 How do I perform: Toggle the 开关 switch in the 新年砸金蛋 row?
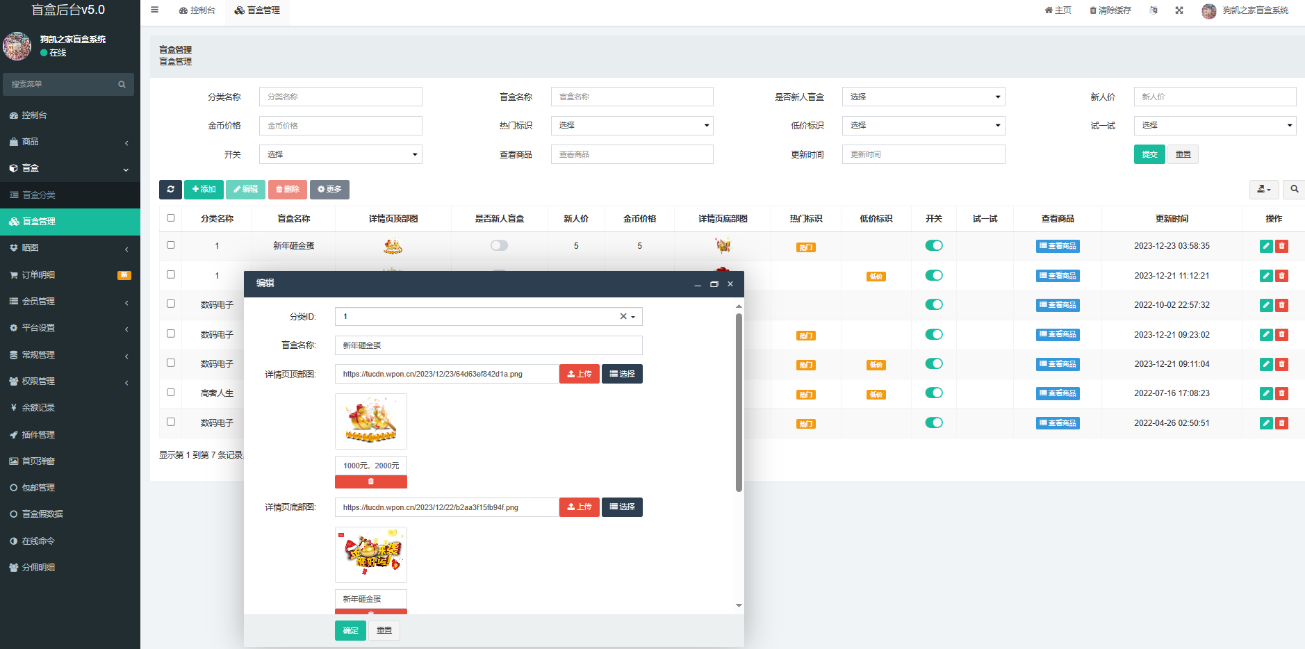click(x=934, y=245)
